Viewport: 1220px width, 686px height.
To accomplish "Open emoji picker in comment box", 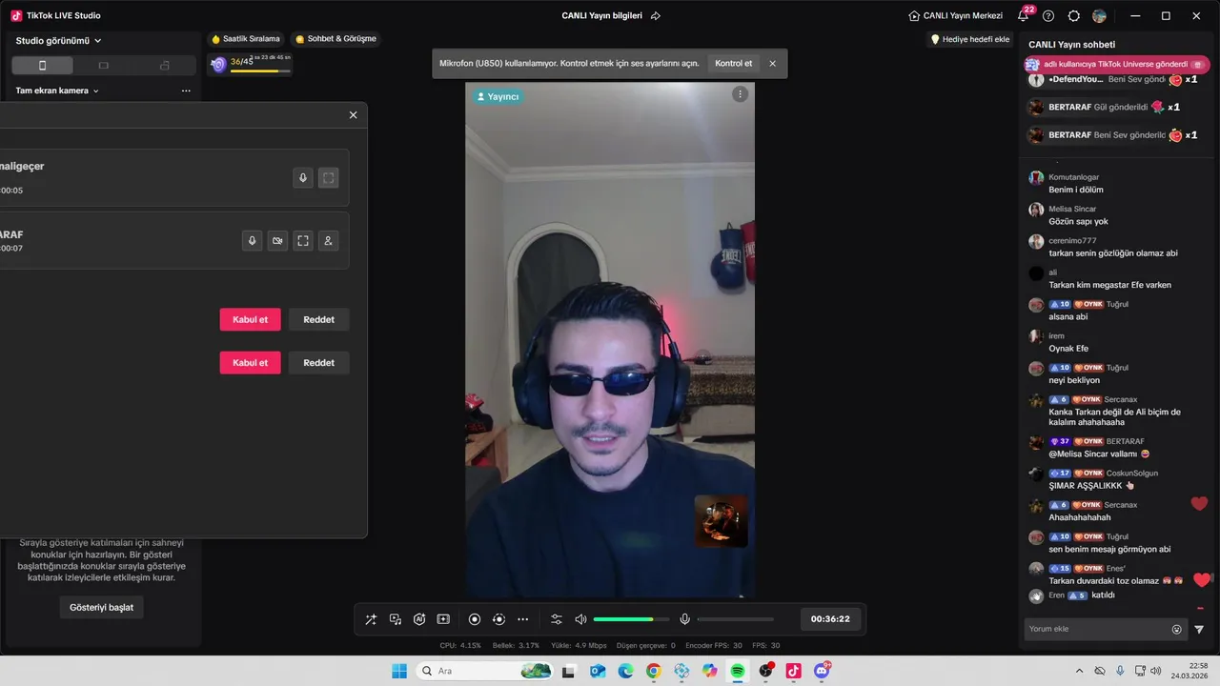I will [1176, 630].
